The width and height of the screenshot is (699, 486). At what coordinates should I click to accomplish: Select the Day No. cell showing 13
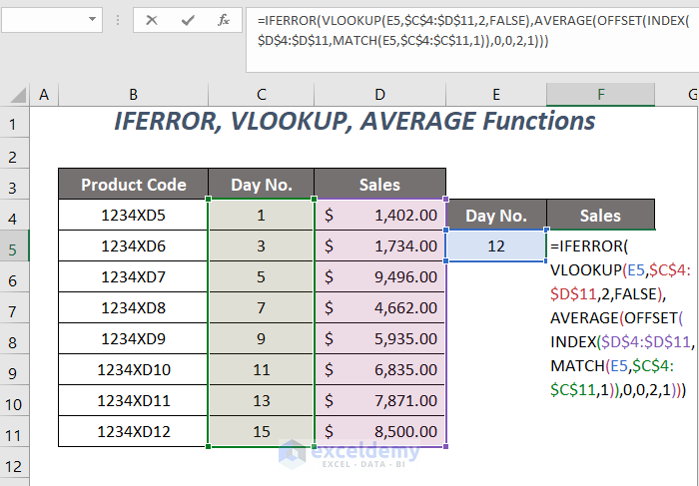point(261,401)
